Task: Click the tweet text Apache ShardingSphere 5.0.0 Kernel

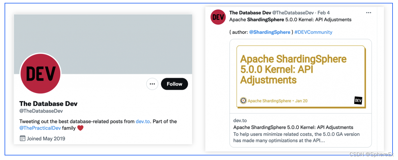Action: point(290,20)
